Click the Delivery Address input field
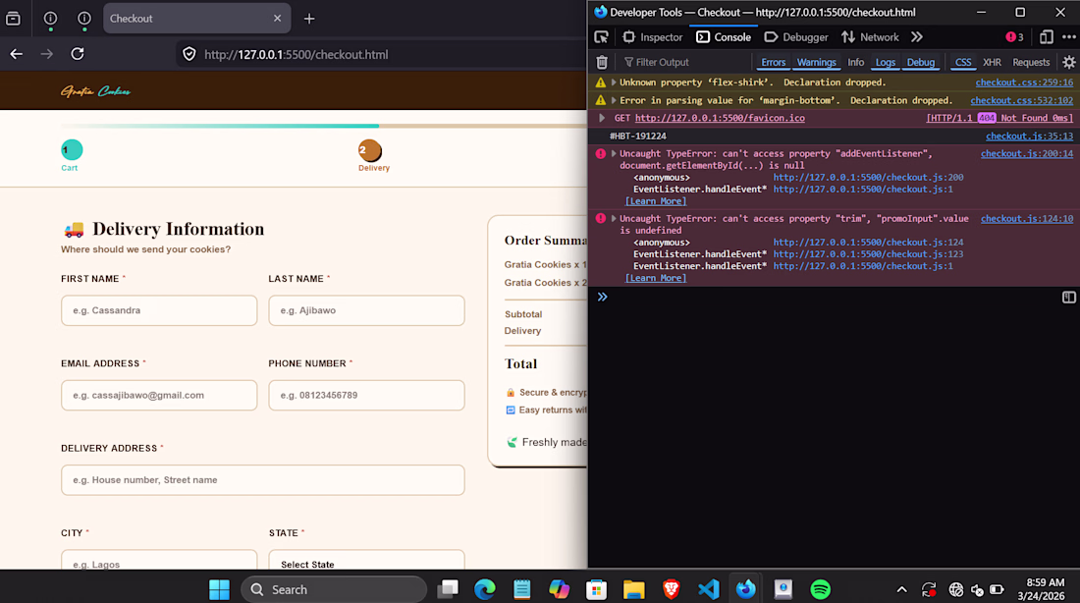This screenshot has width=1080, height=603. tap(262, 480)
